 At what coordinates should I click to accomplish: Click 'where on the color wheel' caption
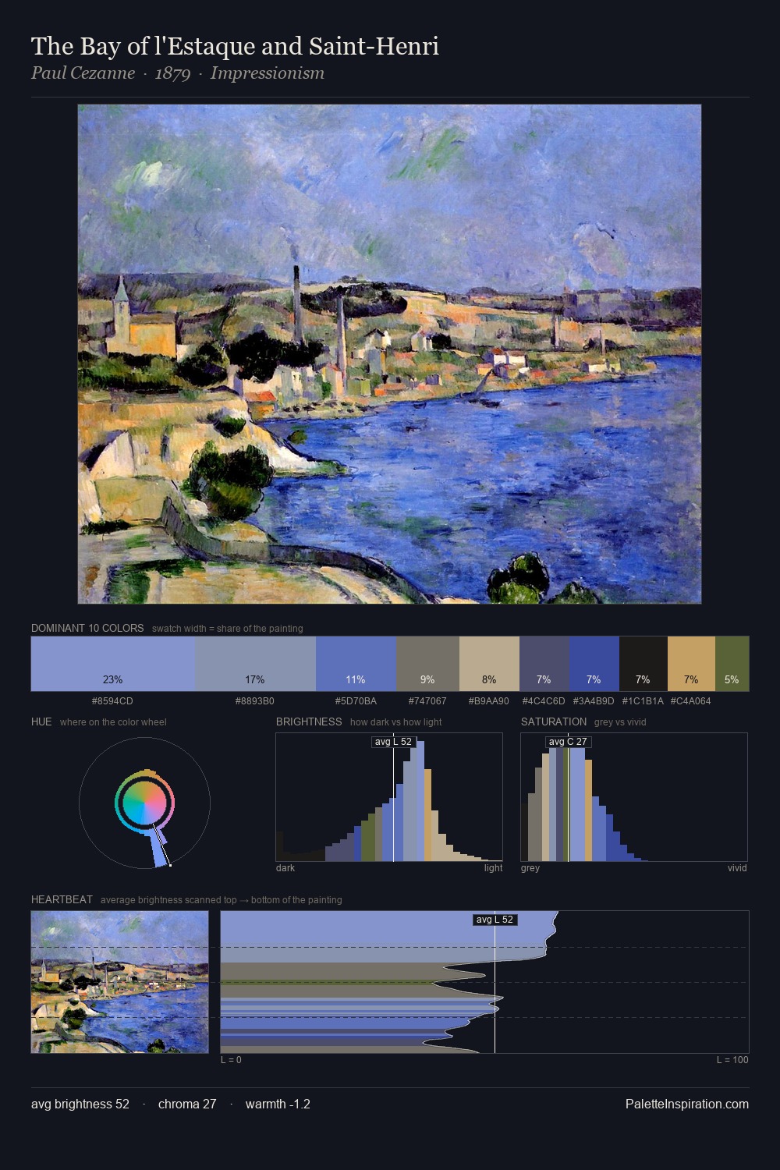click(x=113, y=721)
